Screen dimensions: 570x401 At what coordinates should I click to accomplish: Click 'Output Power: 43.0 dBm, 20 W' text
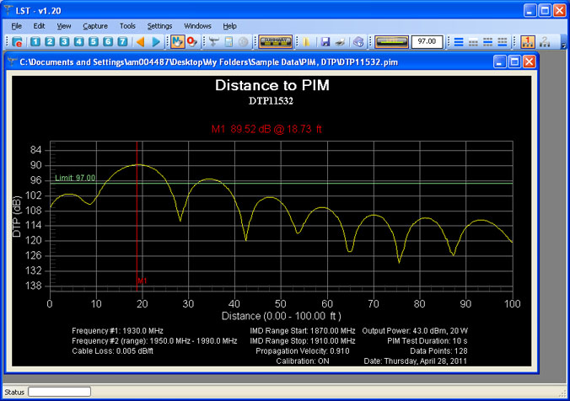click(415, 331)
